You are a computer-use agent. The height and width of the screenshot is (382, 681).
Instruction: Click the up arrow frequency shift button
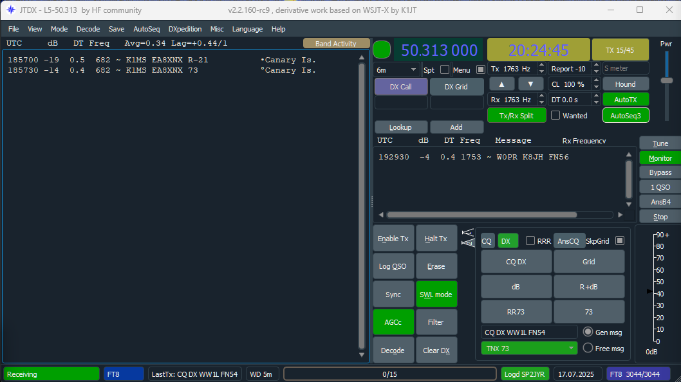coord(501,84)
